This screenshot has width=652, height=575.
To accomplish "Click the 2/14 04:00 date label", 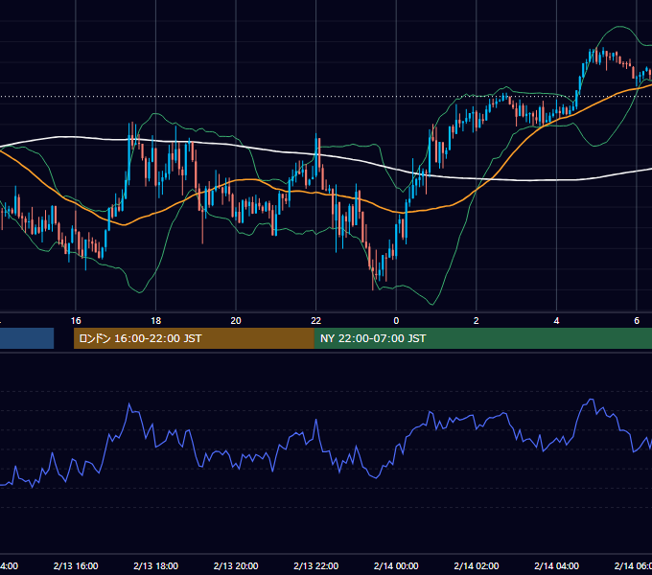I will pos(556,565).
